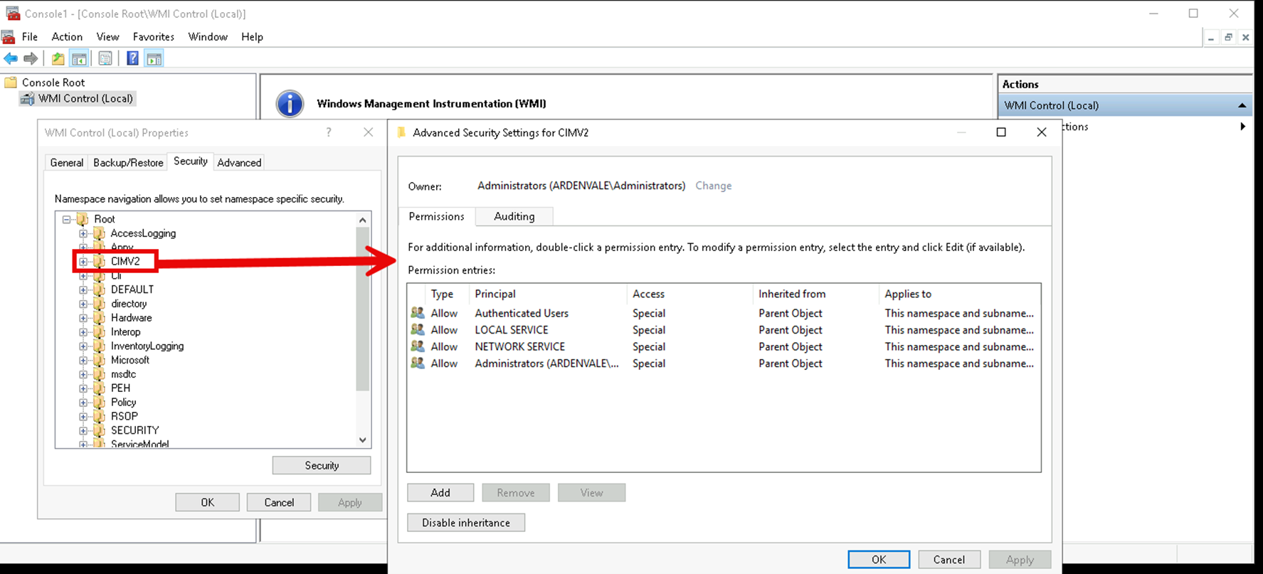Expand the CIMV2 namespace node
Image resolution: width=1263 pixels, height=574 pixels.
(83, 262)
